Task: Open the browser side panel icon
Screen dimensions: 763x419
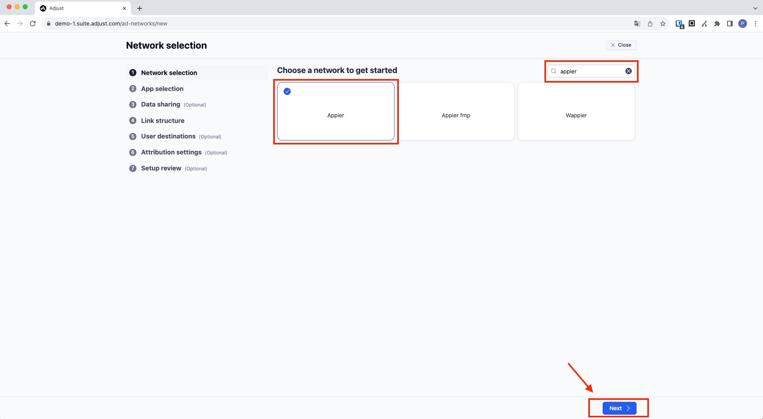Action: click(729, 24)
